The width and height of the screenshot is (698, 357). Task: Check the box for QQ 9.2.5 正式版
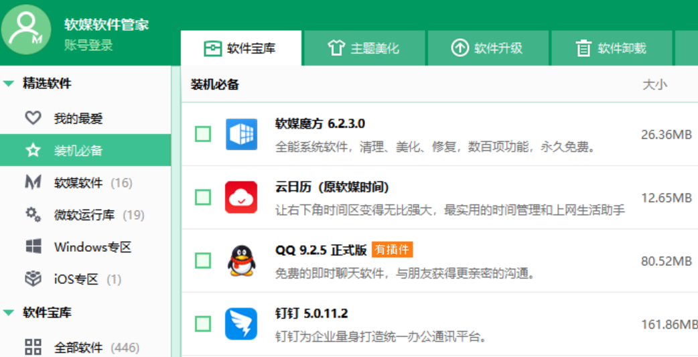click(203, 261)
